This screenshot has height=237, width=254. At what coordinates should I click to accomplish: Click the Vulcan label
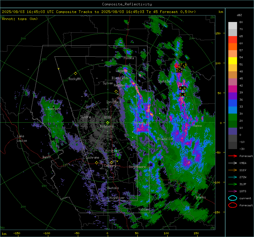click(144, 209)
